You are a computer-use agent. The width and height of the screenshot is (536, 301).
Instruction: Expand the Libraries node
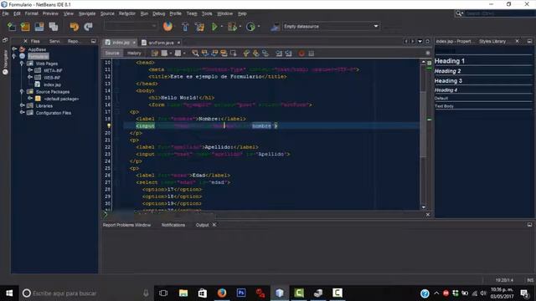click(x=22, y=106)
